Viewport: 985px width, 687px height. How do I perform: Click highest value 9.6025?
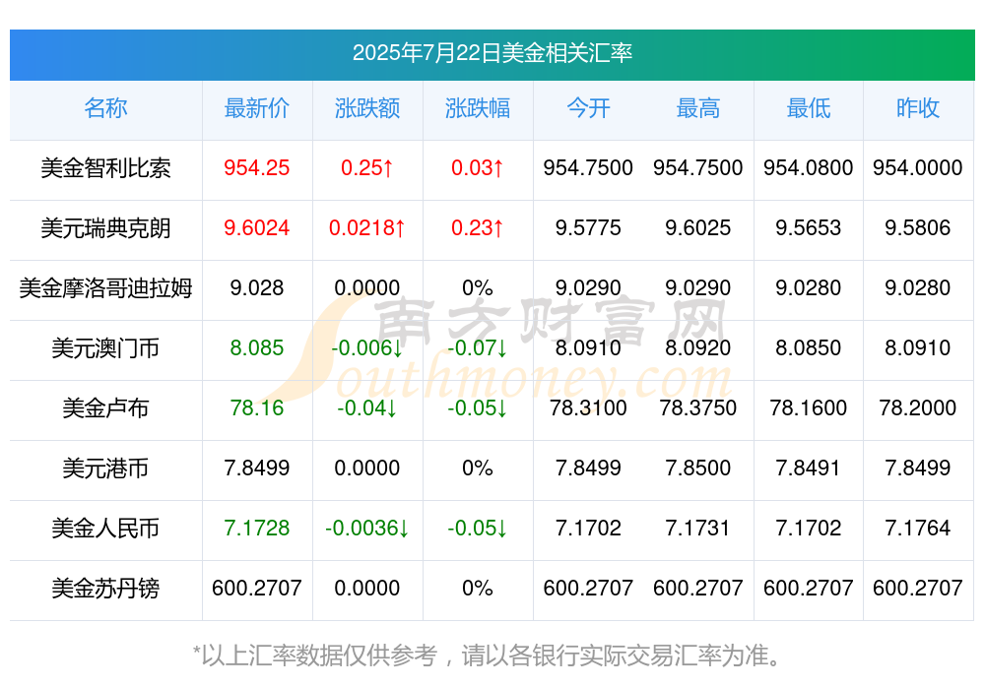pyautogui.click(x=698, y=228)
